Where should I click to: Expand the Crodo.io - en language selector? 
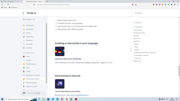(x=34, y=19)
